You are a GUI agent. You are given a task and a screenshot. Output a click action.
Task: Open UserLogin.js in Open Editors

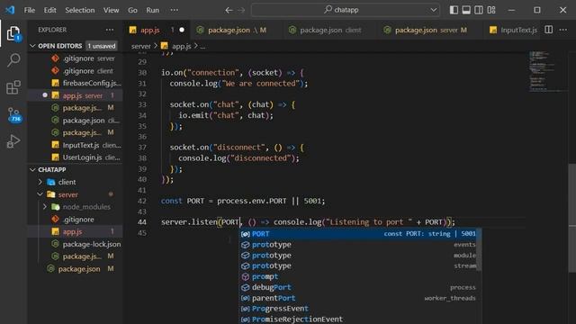76,157
